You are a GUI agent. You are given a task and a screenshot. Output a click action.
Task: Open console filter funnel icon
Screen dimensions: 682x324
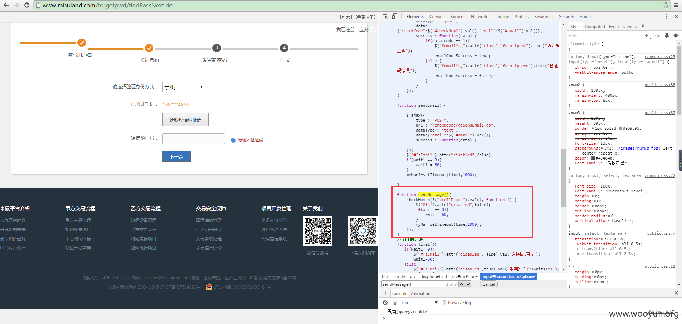395,302
